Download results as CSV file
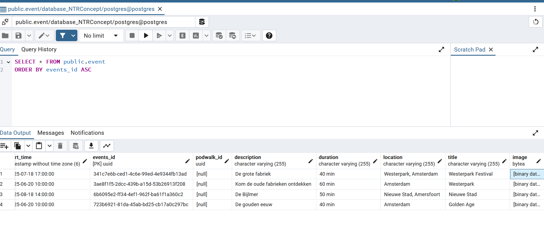The height and width of the screenshot is (243, 544). pyautogui.click(x=91, y=146)
